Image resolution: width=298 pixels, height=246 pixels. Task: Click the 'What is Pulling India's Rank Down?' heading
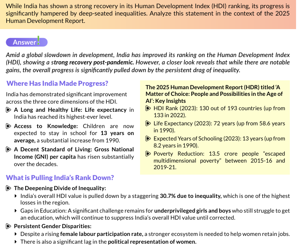pos(60,178)
